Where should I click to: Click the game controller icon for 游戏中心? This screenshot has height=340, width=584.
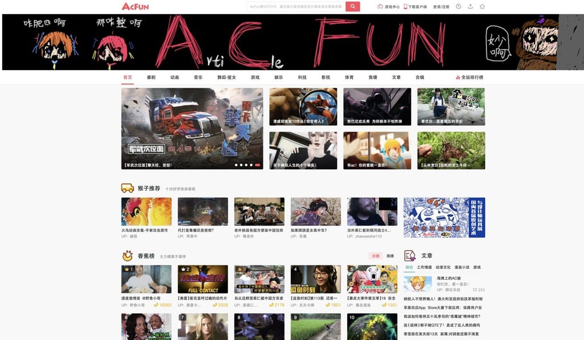[380, 7]
